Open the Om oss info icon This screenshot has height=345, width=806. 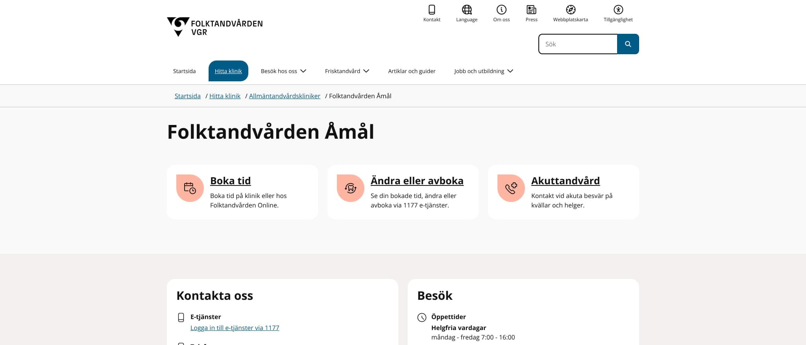click(501, 9)
